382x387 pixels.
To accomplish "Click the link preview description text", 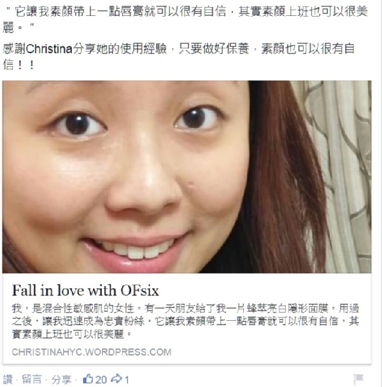I will (x=185, y=321).
